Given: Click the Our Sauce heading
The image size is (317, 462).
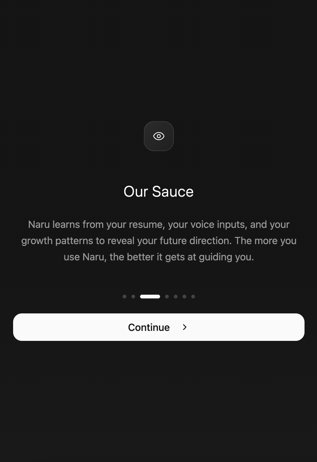Looking at the screenshot, I should coord(158,191).
